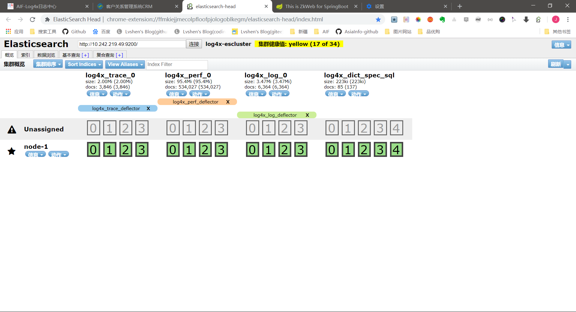Open node-1 信息 dropdown
576x312 pixels.
point(35,154)
